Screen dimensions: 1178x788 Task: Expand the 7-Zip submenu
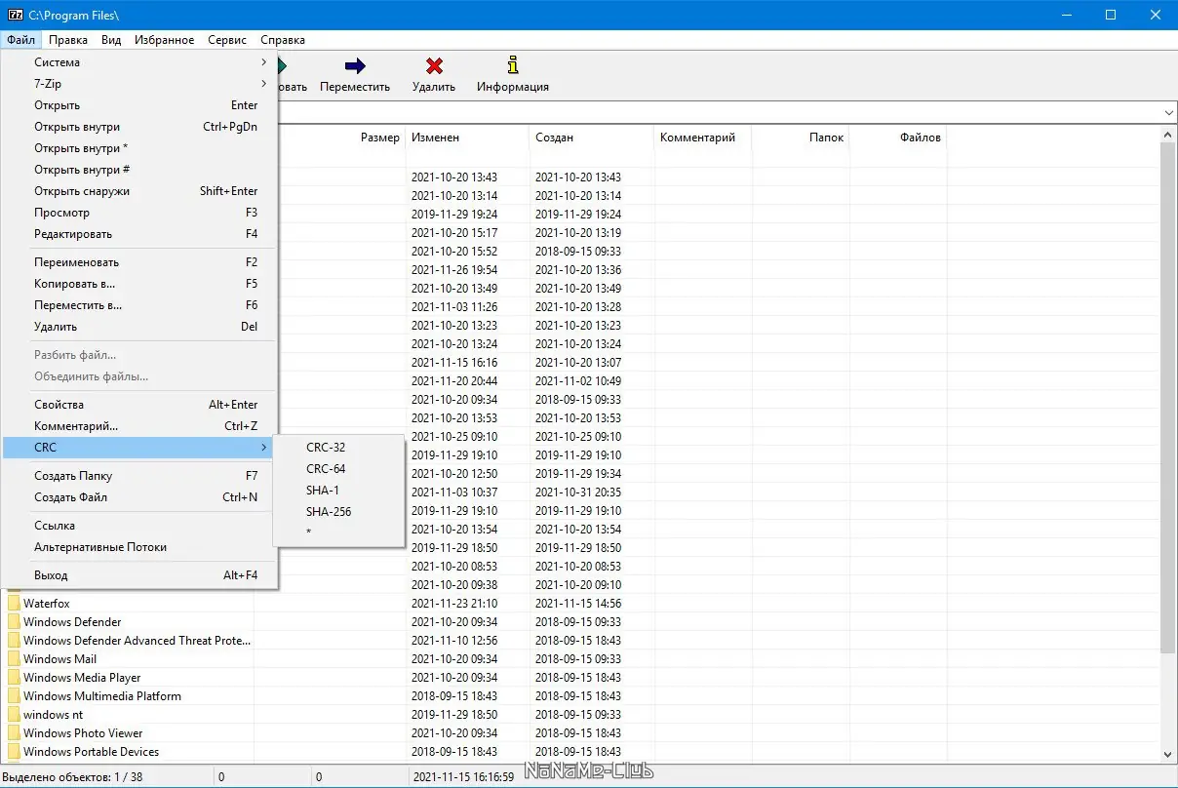[x=140, y=84]
